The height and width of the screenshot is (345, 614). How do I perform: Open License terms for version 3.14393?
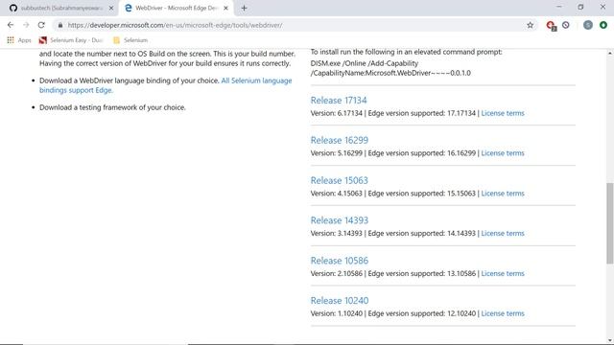[503, 233]
